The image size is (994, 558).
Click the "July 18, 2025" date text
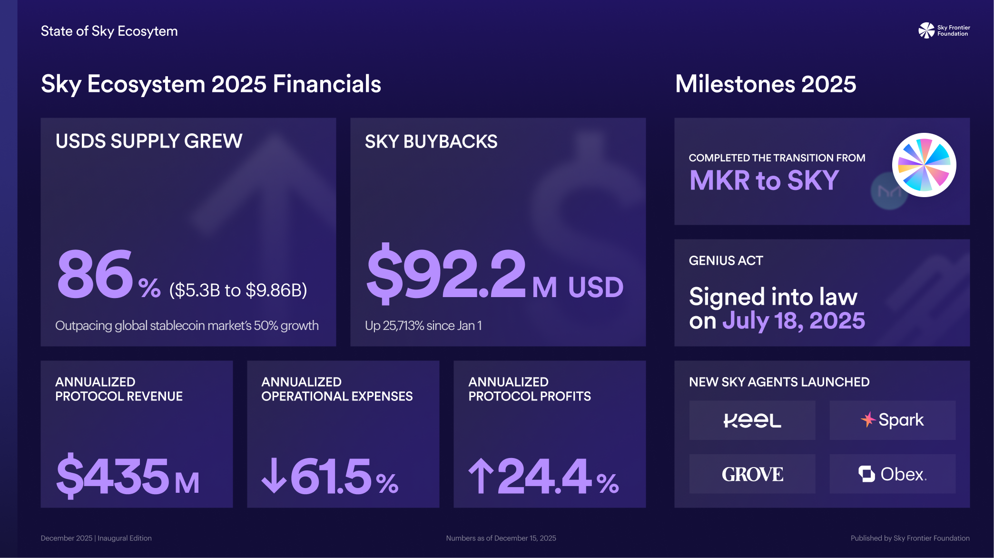(x=793, y=320)
